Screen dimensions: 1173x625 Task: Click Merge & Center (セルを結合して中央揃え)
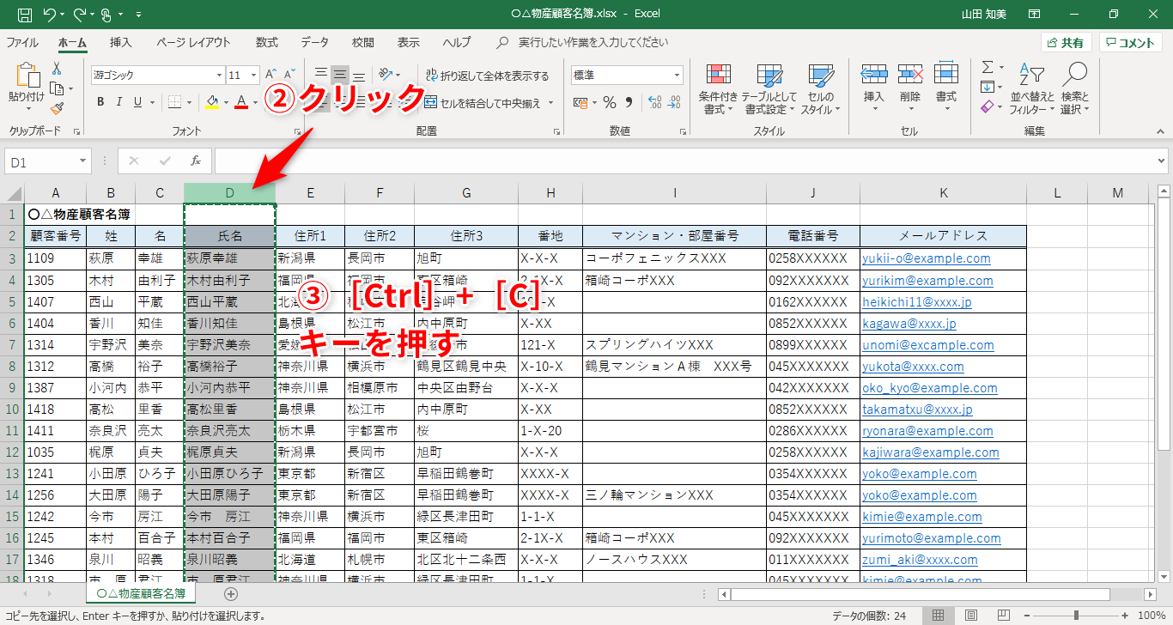click(x=483, y=103)
